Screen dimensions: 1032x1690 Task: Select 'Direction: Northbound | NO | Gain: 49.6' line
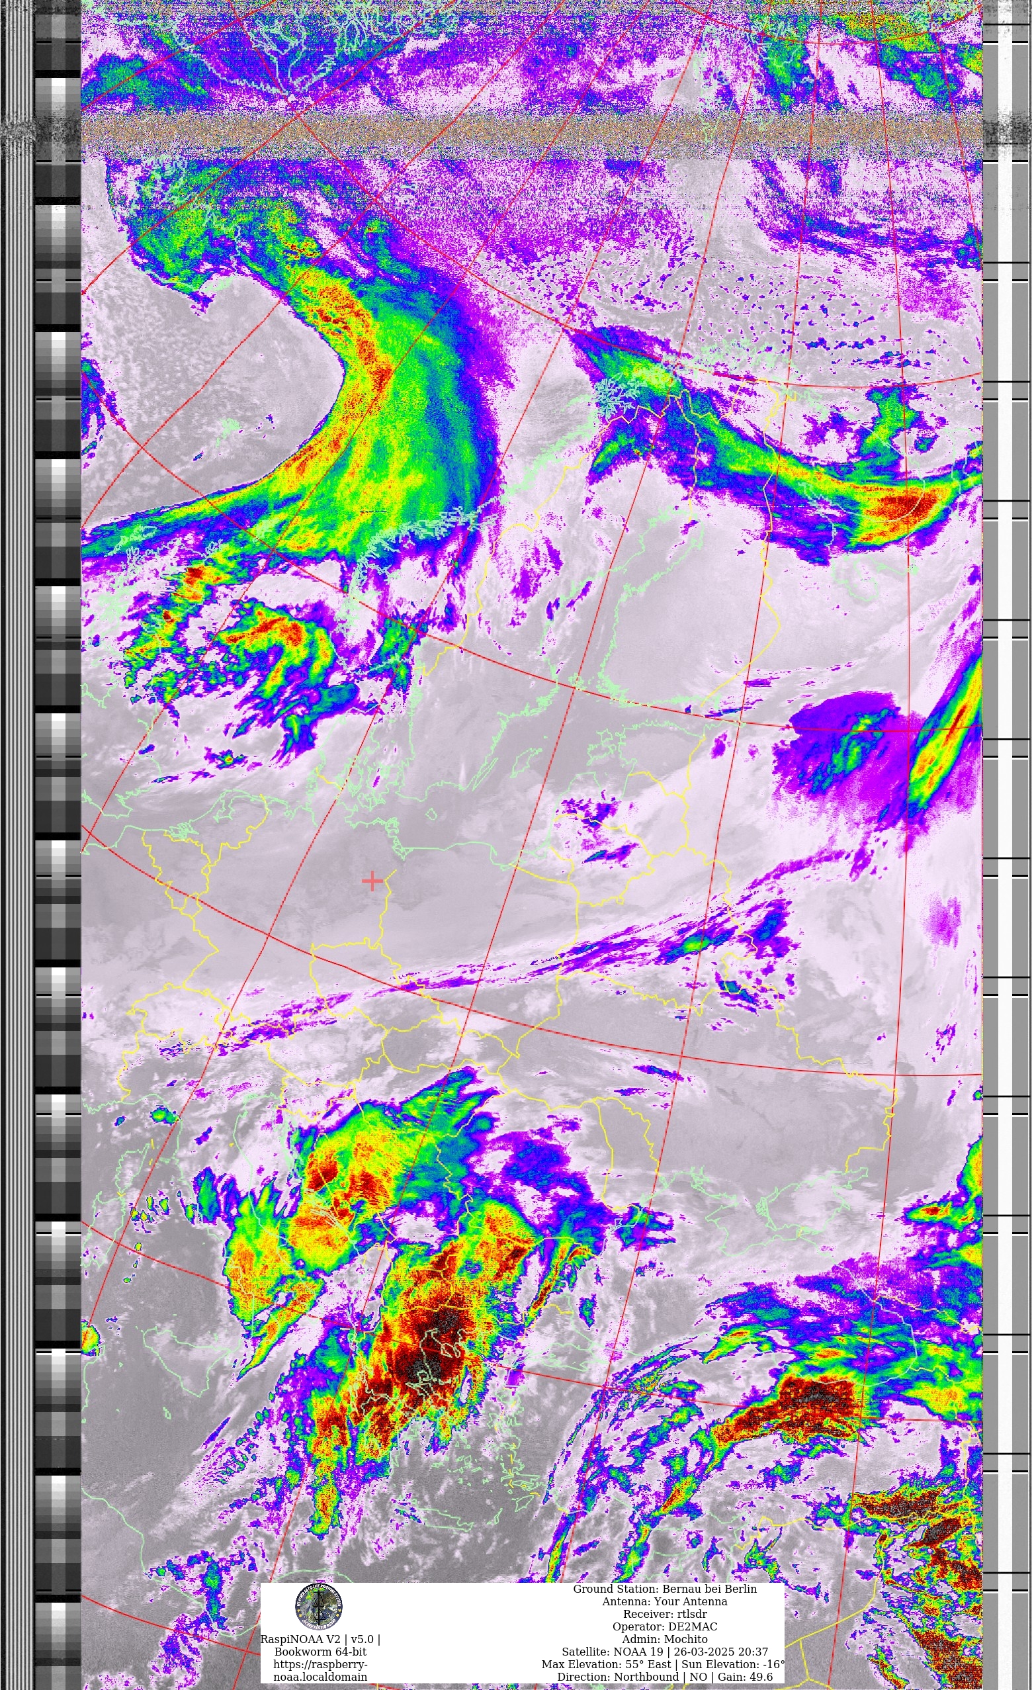tap(664, 1677)
